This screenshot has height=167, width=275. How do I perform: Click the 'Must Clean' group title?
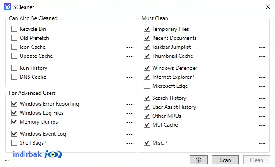click(155, 18)
